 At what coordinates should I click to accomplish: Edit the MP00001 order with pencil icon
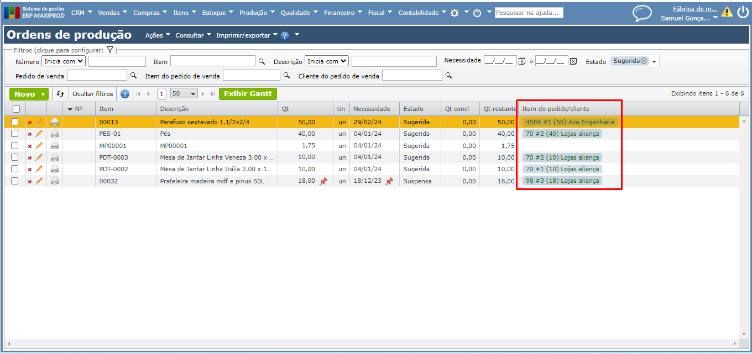39,146
